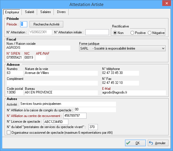
Task: Edit the Bureau field AIX EN PROVENCE
Action: point(61,93)
